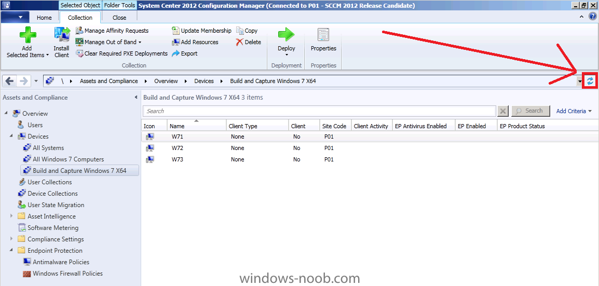Click the Search button
Viewport: 599px width, 286px height.
(x=530, y=111)
